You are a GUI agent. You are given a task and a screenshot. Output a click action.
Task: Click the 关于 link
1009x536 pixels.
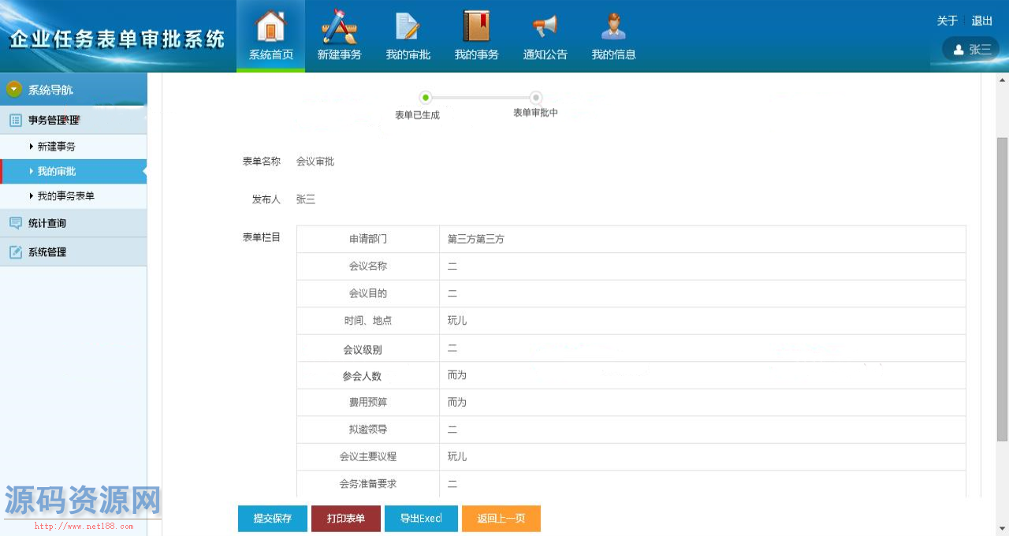(948, 21)
